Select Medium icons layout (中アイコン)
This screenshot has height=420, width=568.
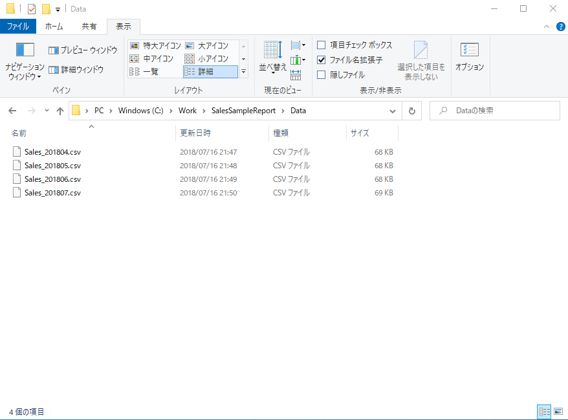tap(152, 59)
